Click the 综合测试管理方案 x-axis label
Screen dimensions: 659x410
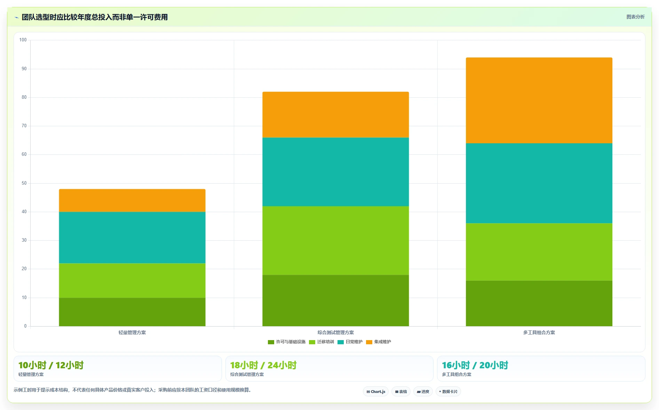[335, 333]
